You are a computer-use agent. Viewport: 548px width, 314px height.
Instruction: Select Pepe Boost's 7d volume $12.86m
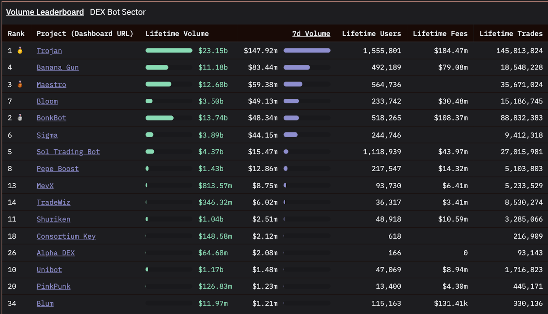point(263,169)
